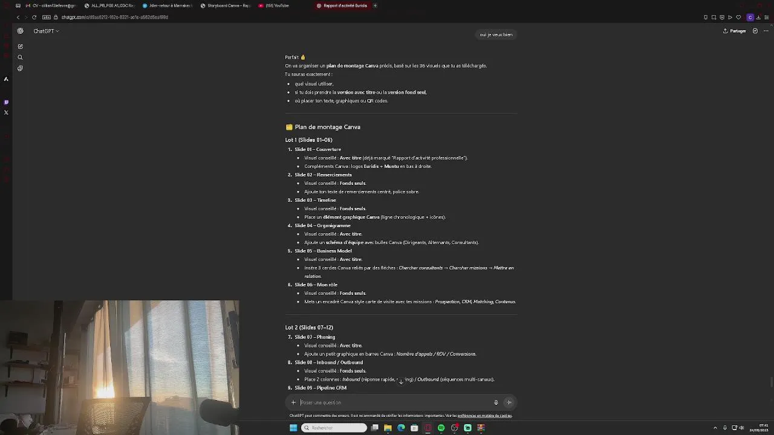Image resolution: width=774 pixels, height=435 pixels.
Task: Expand the system tray hidden icons chevron
Action: 715,428
